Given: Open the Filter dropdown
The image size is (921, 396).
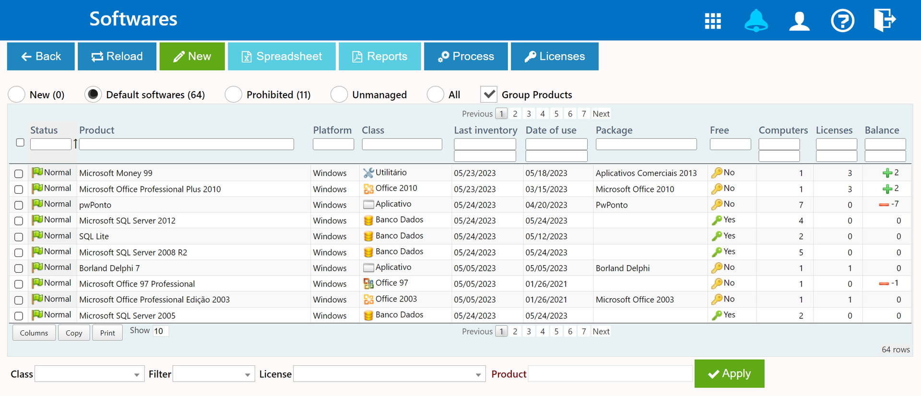Looking at the screenshot, I should coord(213,374).
